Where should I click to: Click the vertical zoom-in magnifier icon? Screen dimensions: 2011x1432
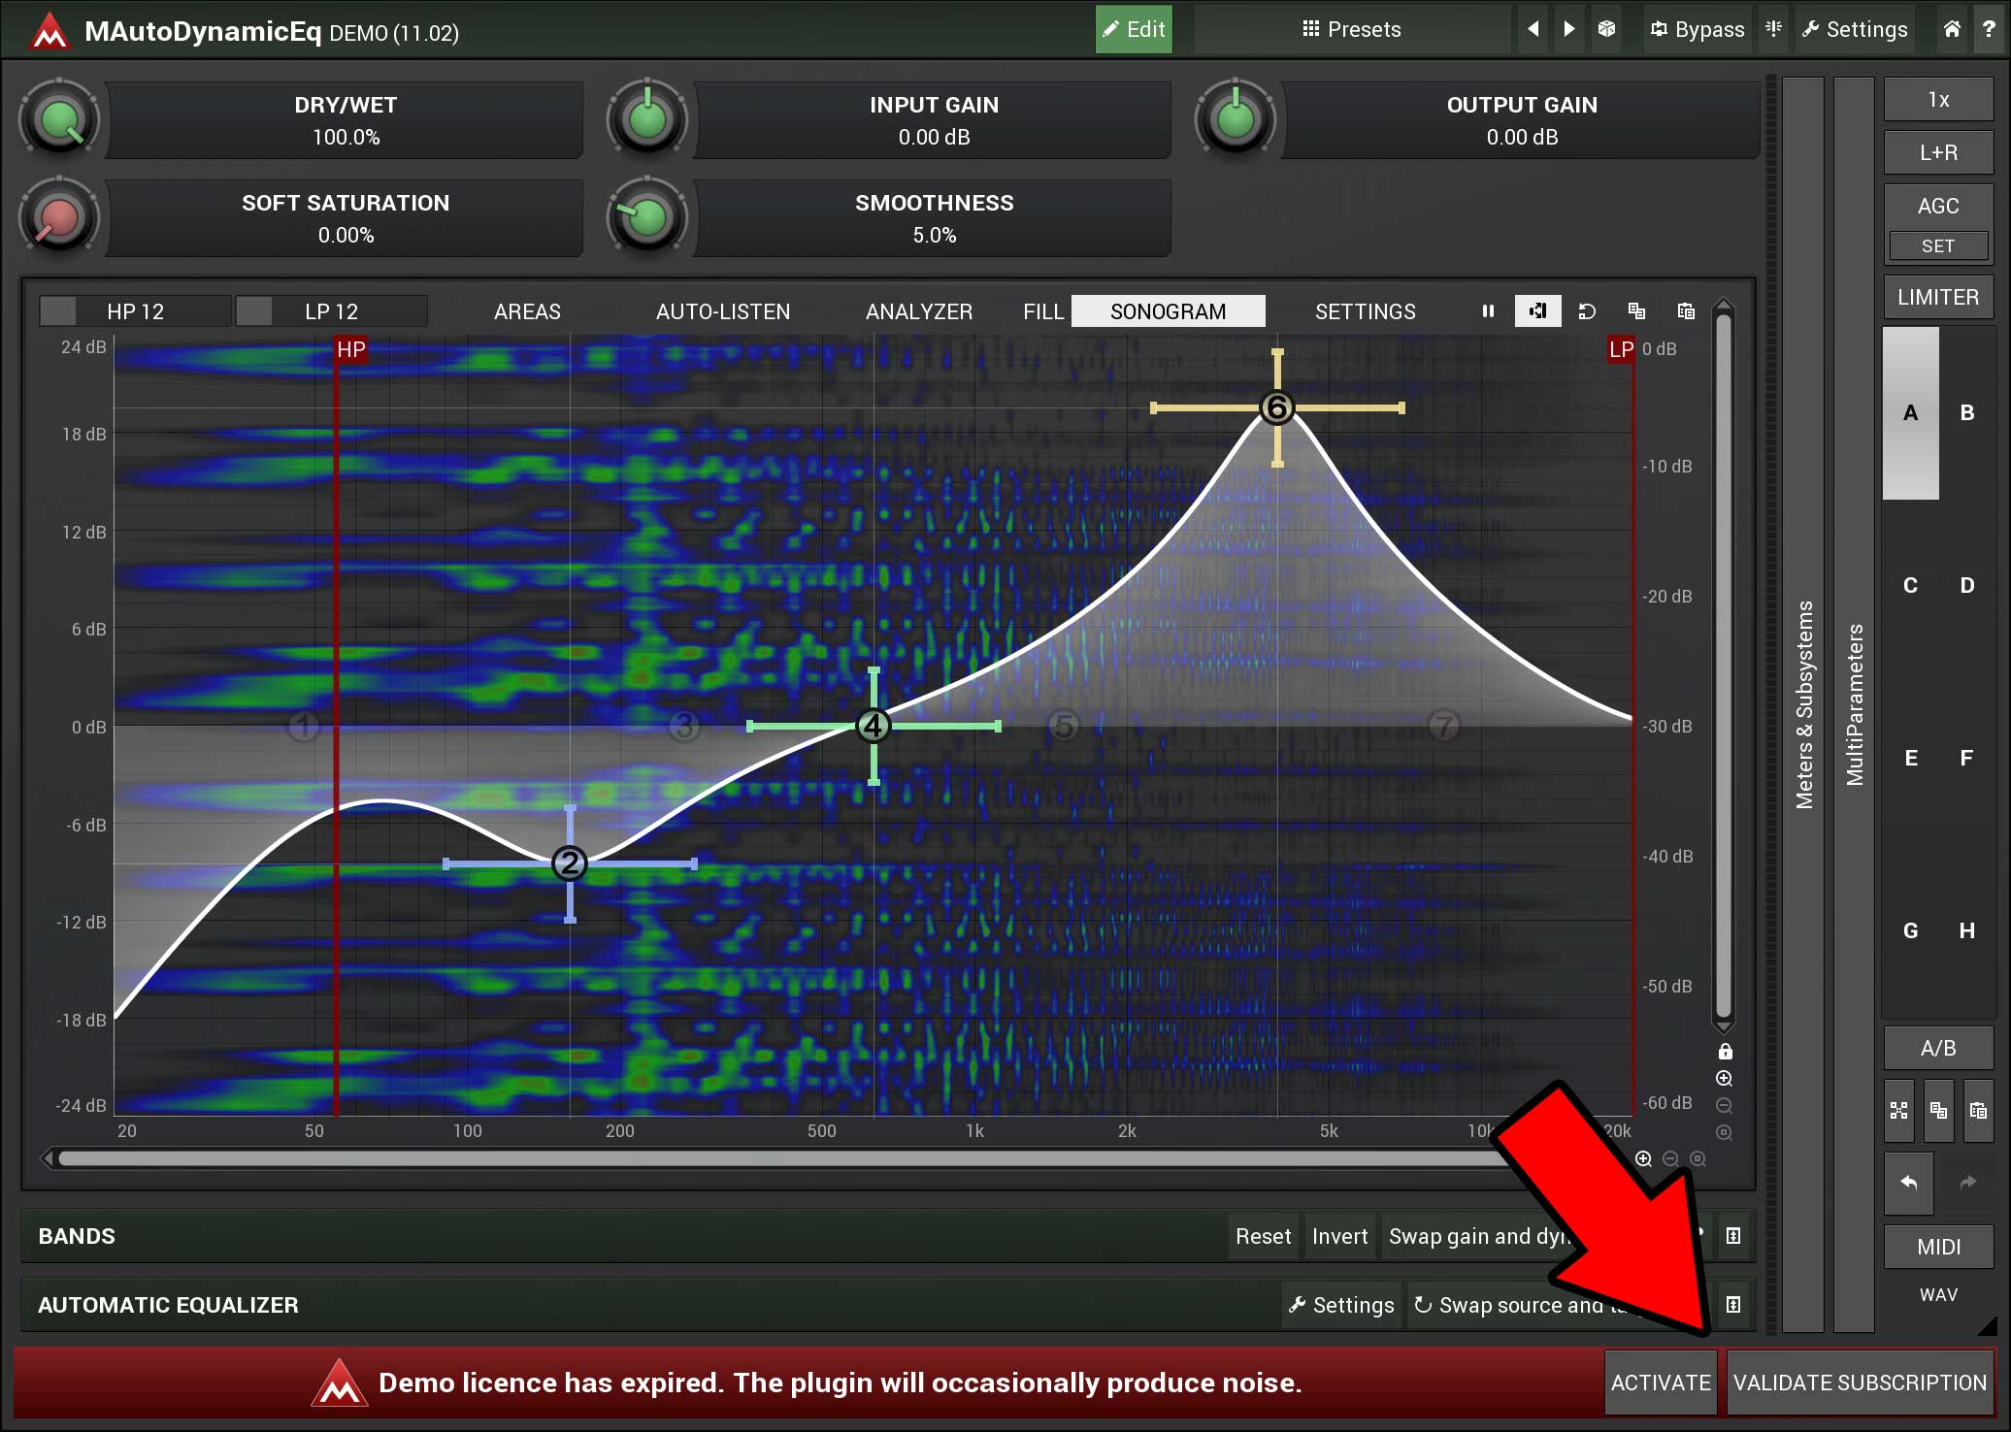1725,1079
